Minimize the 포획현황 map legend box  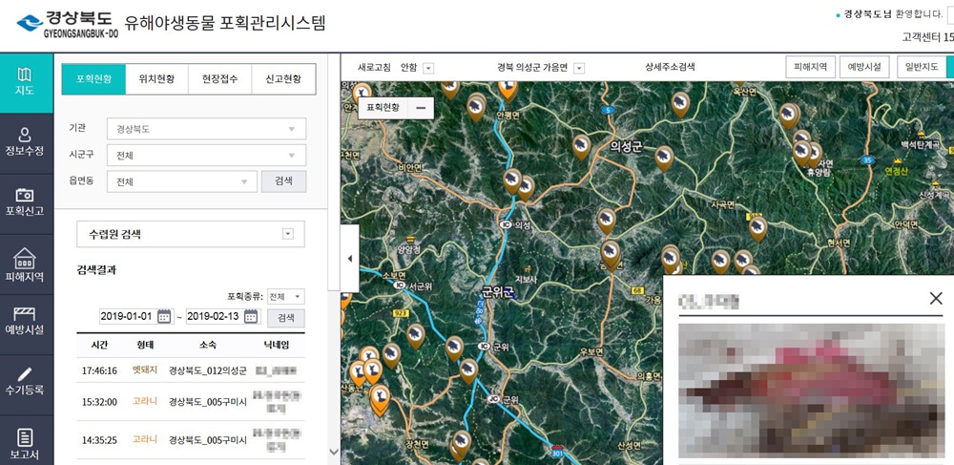421,108
